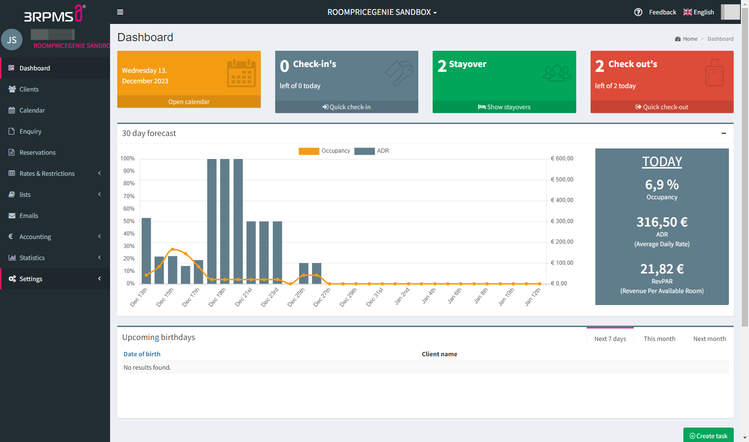This screenshot has width=749, height=442.
Task: Open ROOMPRICEGENIE SANDBOX property dropdown
Action: (382, 12)
